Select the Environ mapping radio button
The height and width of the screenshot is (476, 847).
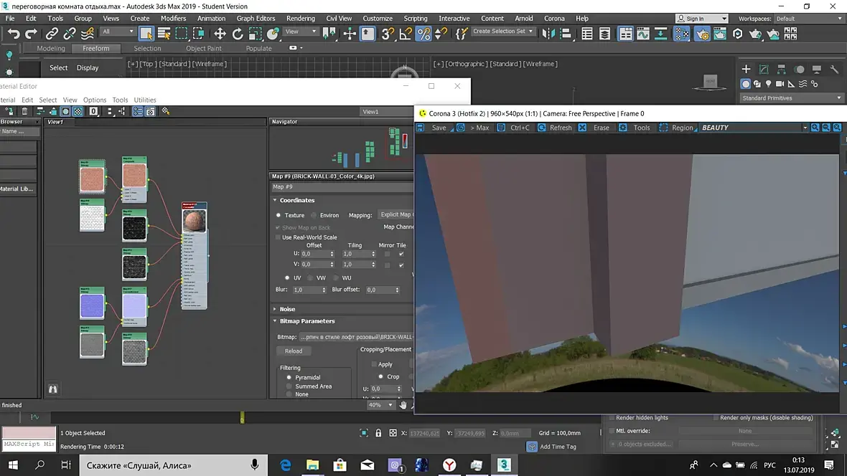click(312, 215)
